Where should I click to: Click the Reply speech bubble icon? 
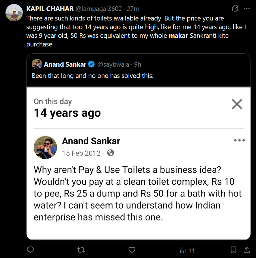tap(30, 250)
